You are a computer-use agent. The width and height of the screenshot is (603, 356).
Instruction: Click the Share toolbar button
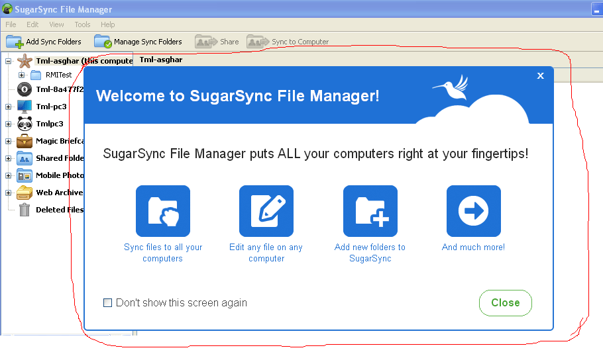click(217, 42)
